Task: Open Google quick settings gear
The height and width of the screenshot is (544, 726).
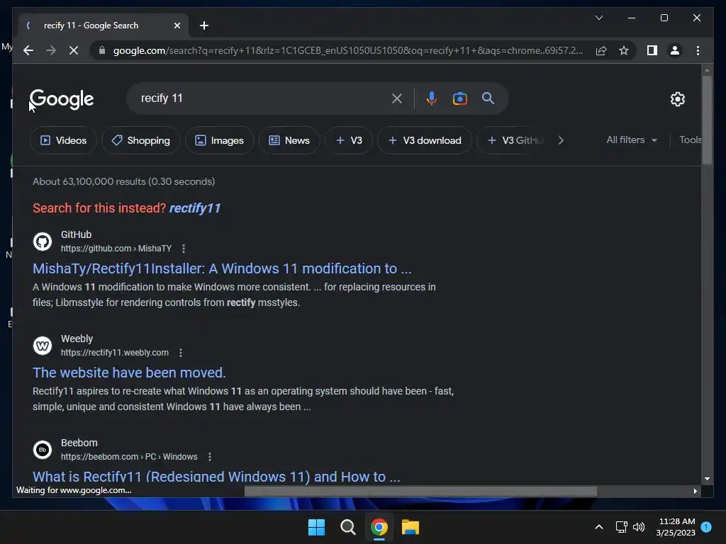Action: [x=677, y=99]
